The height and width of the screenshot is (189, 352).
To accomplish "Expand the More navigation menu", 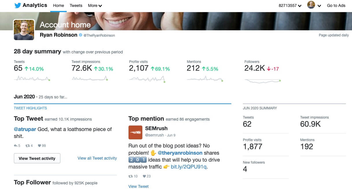I will point(95,5).
